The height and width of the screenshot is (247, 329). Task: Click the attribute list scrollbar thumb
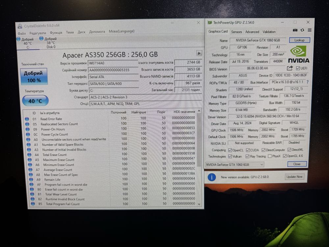pyautogui.click(x=199, y=140)
